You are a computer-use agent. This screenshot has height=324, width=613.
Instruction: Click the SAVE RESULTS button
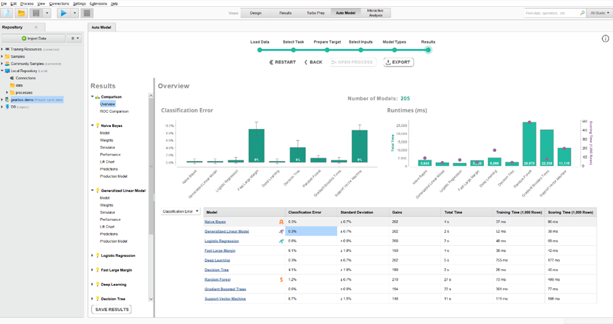112,309
